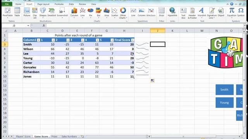This screenshot has width=248, height=139.
Task: Open the Shapes gallery
Action: (43, 13)
